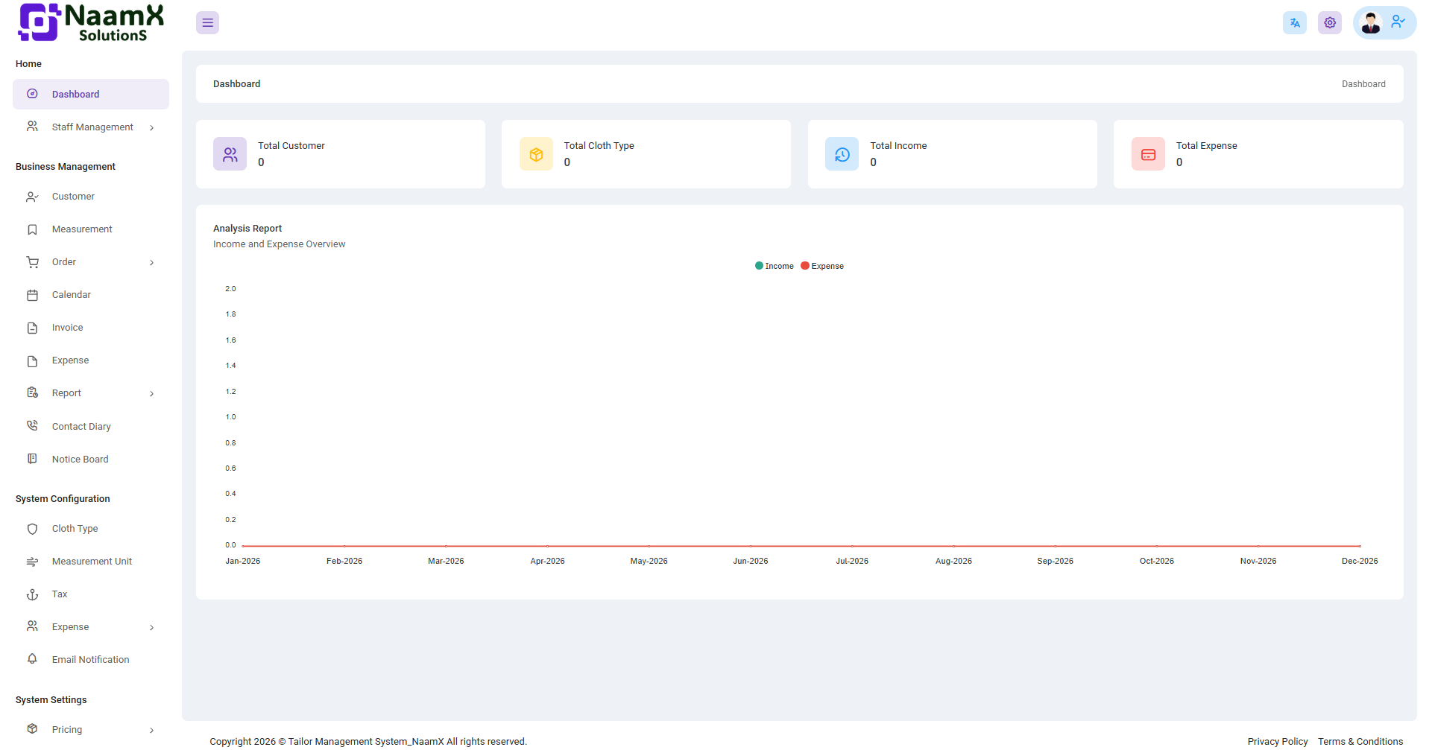Click the Notice Board icon in sidebar
This screenshot has width=1429, height=750.
pyautogui.click(x=32, y=459)
